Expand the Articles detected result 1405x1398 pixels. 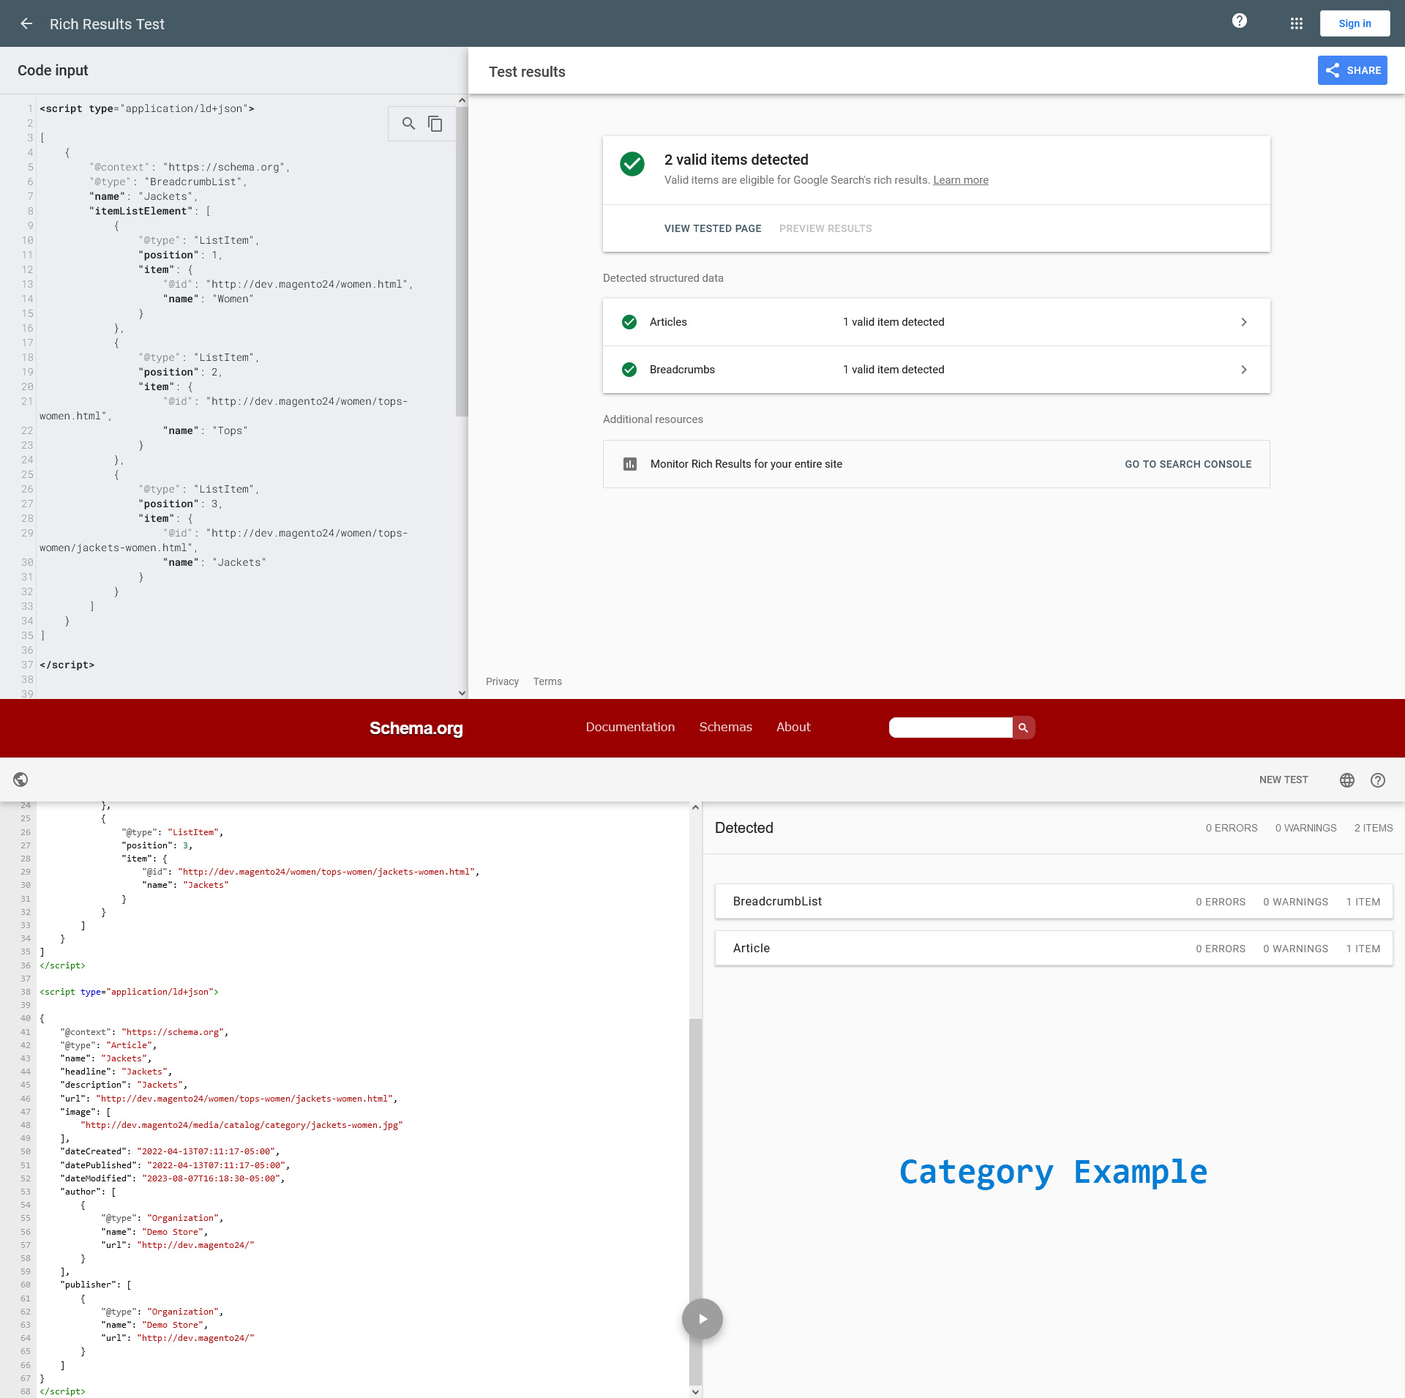pyautogui.click(x=1243, y=322)
